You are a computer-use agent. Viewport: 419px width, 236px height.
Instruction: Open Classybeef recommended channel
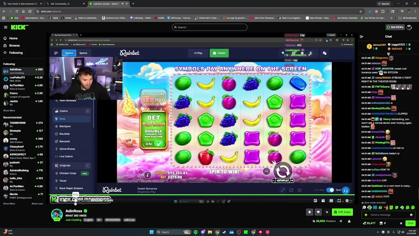pos(23,148)
